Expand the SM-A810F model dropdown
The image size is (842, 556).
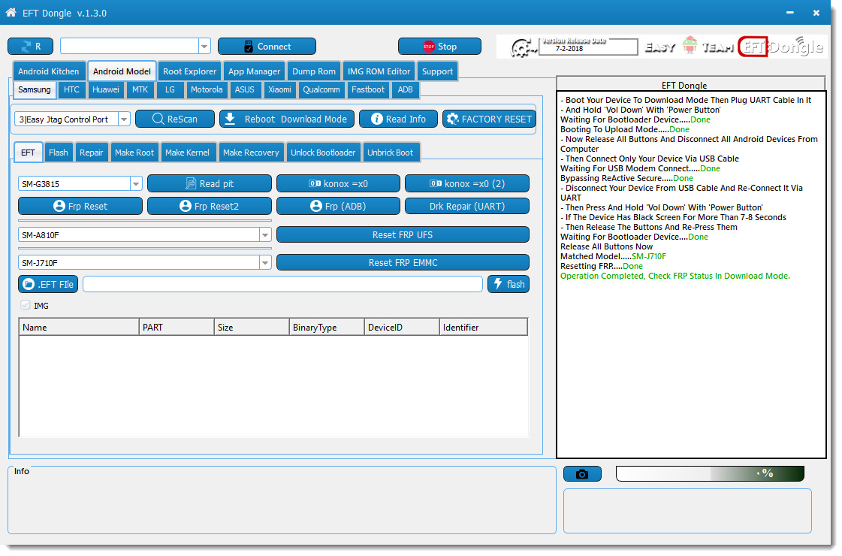point(265,234)
